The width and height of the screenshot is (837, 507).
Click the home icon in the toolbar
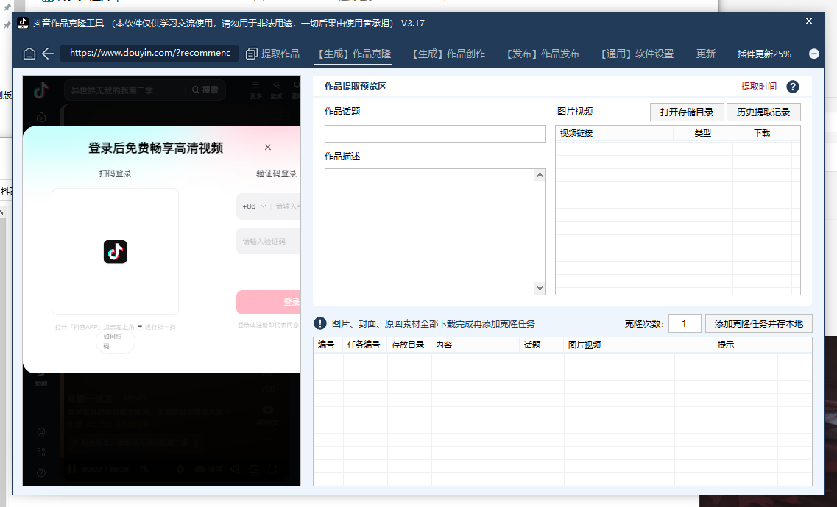29,54
